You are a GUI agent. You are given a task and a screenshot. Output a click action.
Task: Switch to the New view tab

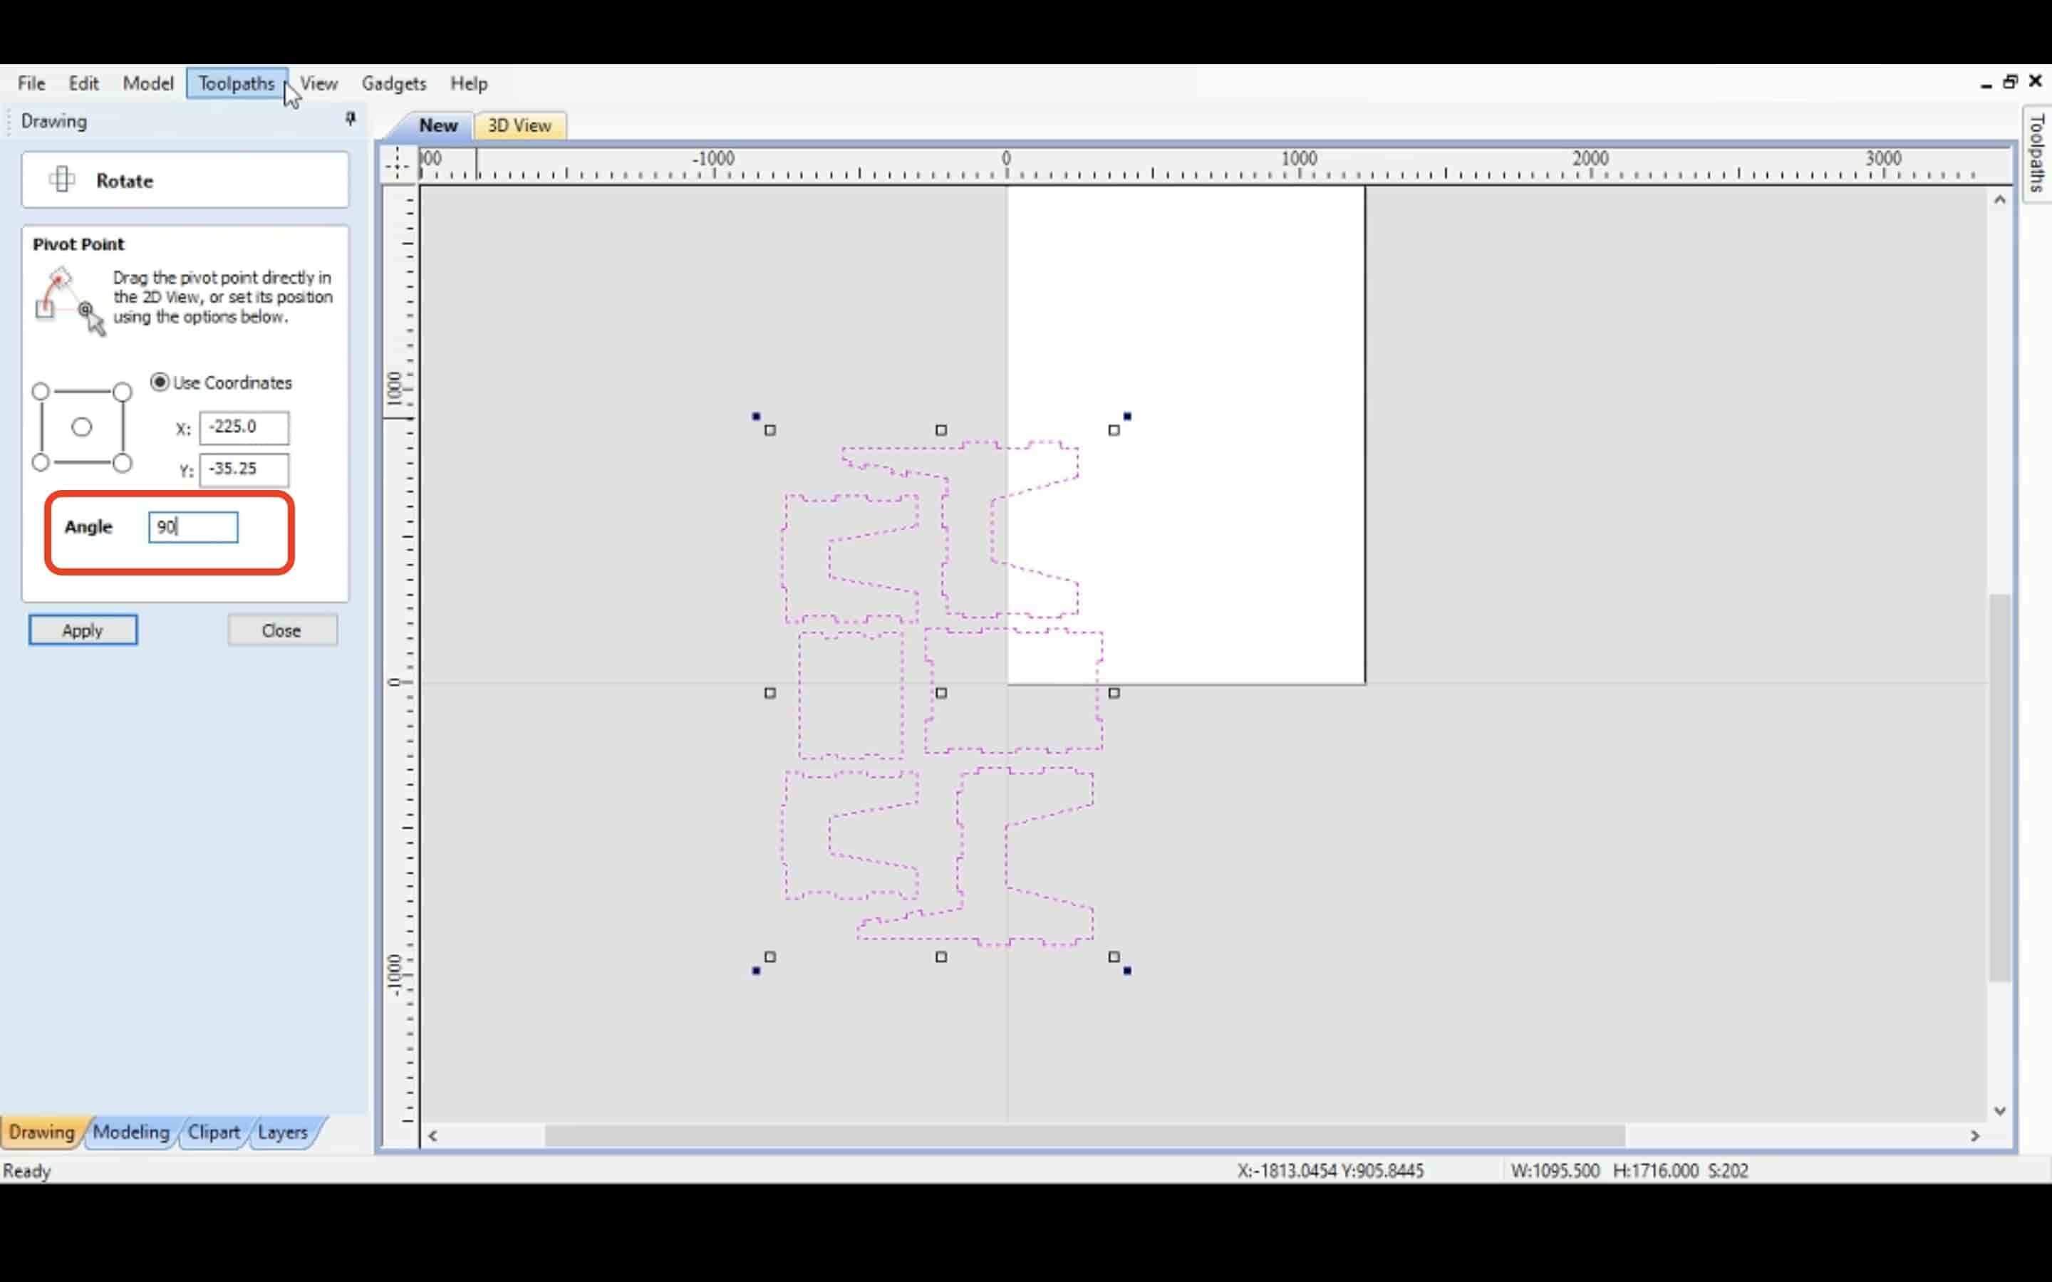pyautogui.click(x=439, y=124)
